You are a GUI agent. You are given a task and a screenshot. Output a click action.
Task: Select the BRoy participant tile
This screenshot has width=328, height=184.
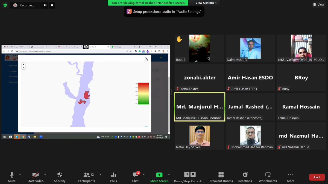pyautogui.click(x=301, y=77)
